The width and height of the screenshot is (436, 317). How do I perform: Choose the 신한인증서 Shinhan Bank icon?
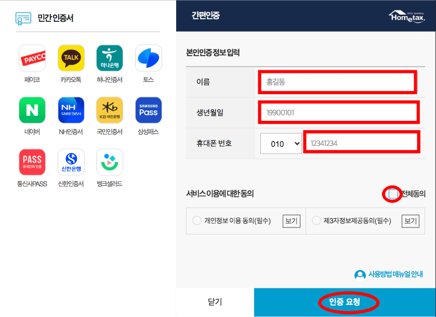pyautogui.click(x=71, y=162)
